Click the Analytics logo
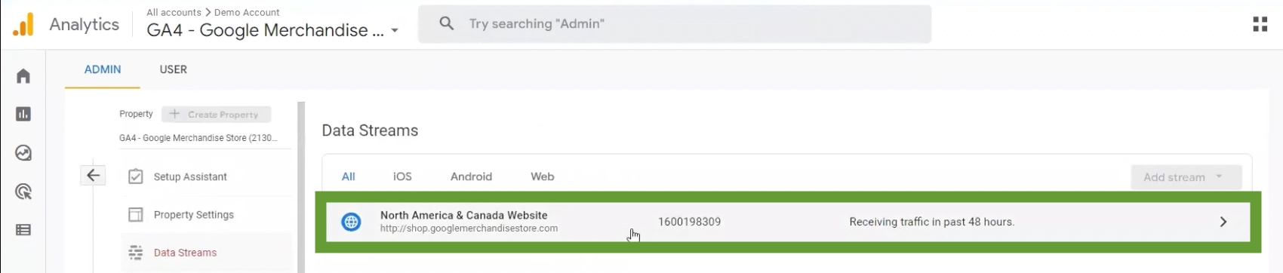 [x=23, y=24]
